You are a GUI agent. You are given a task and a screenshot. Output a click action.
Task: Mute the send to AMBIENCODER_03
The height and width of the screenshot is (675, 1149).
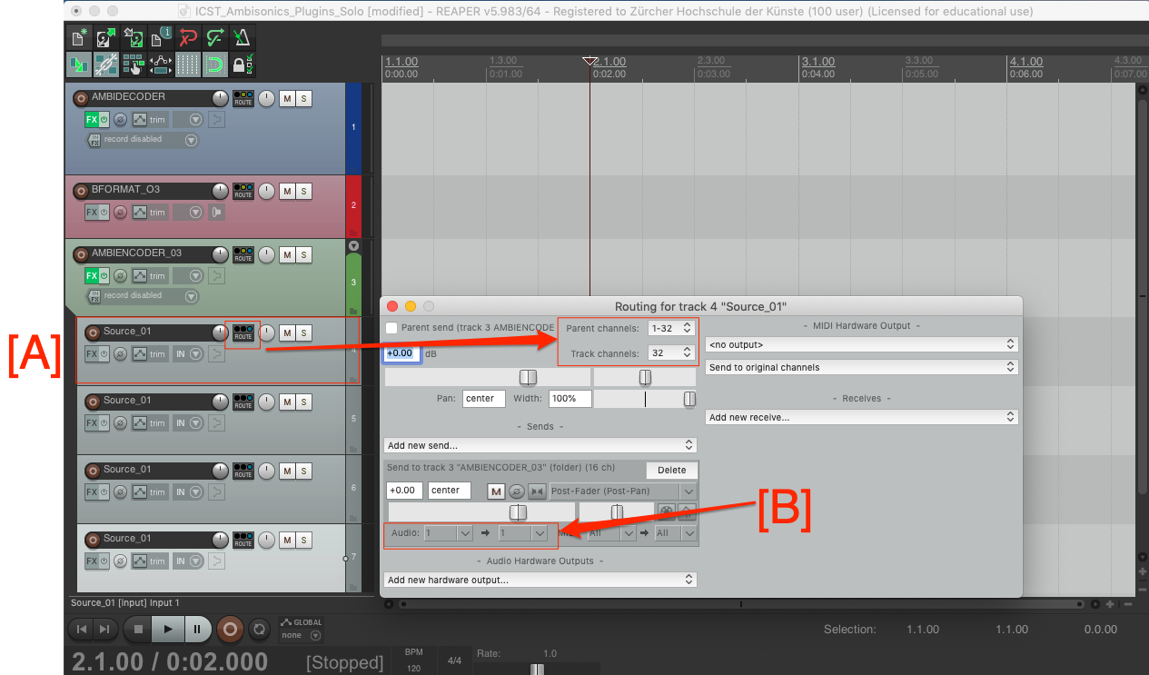point(496,491)
